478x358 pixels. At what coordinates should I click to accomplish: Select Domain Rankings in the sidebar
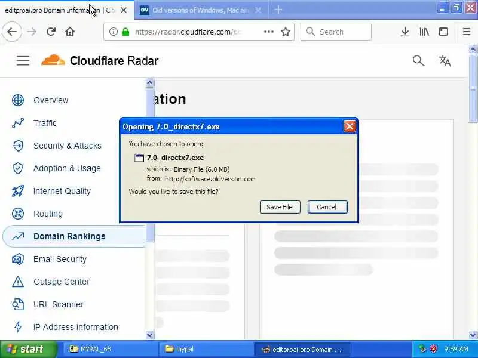74,236
